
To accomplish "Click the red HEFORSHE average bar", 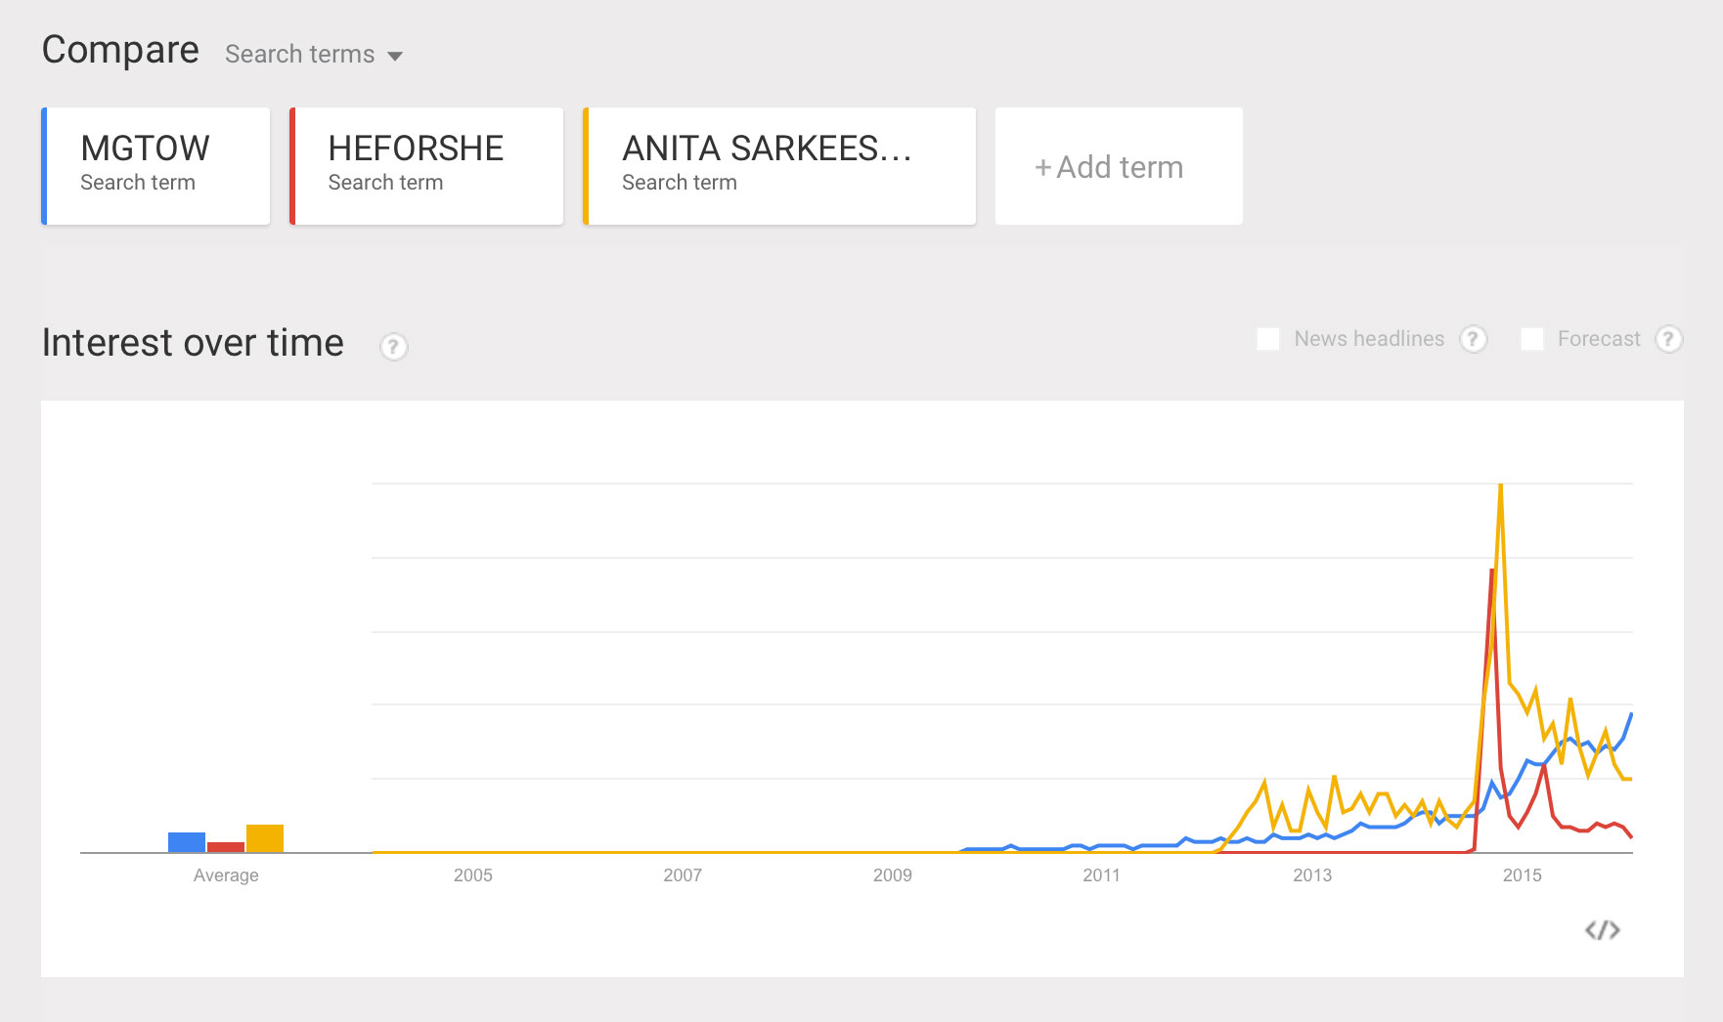I will tap(226, 847).
